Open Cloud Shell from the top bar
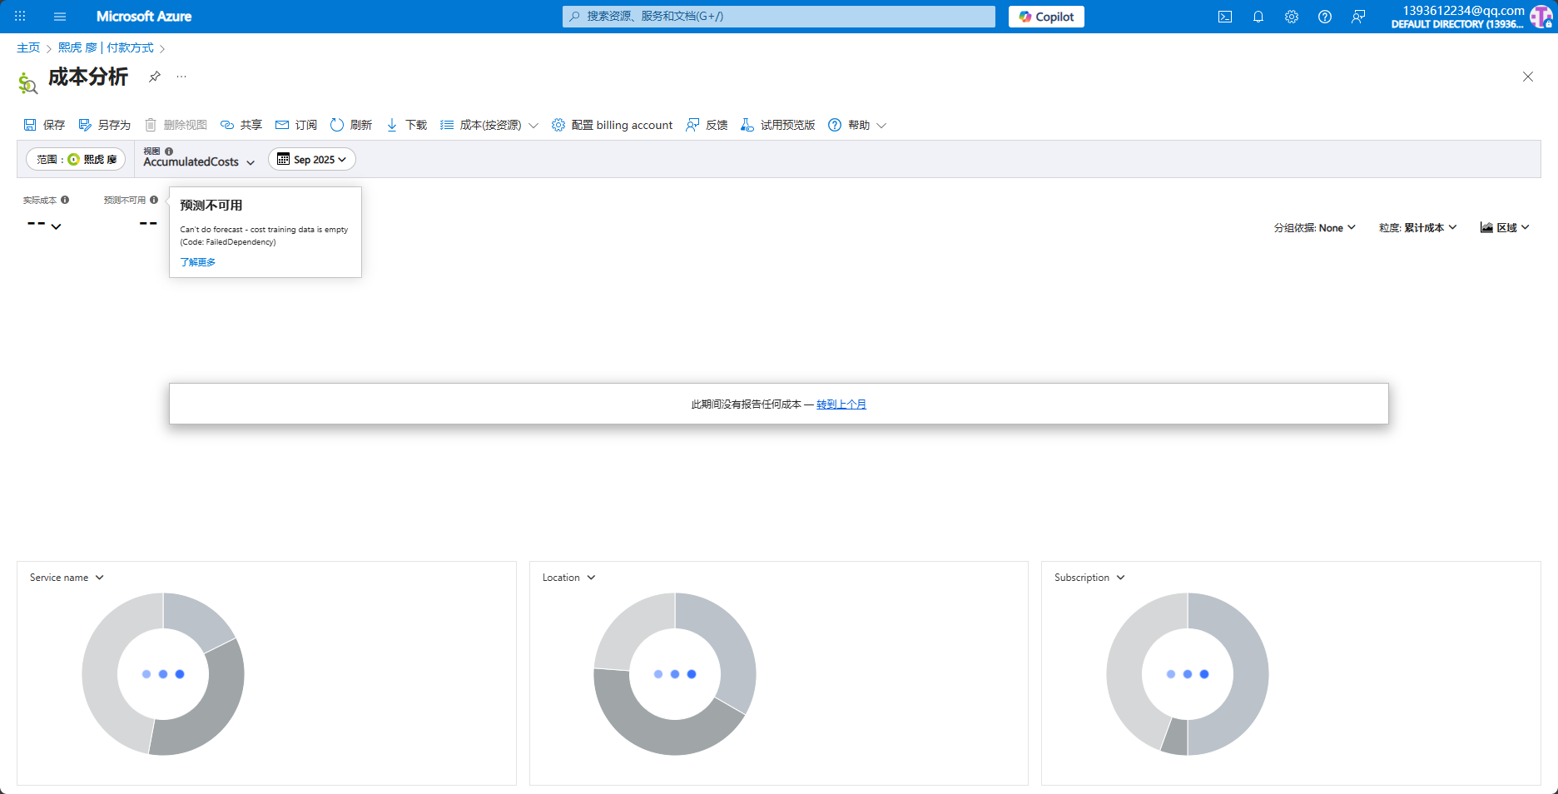This screenshot has height=794, width=1558. pos(1225,17)
